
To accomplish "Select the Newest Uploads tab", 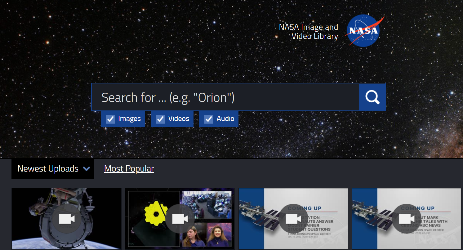I will [x=48, y=168].
